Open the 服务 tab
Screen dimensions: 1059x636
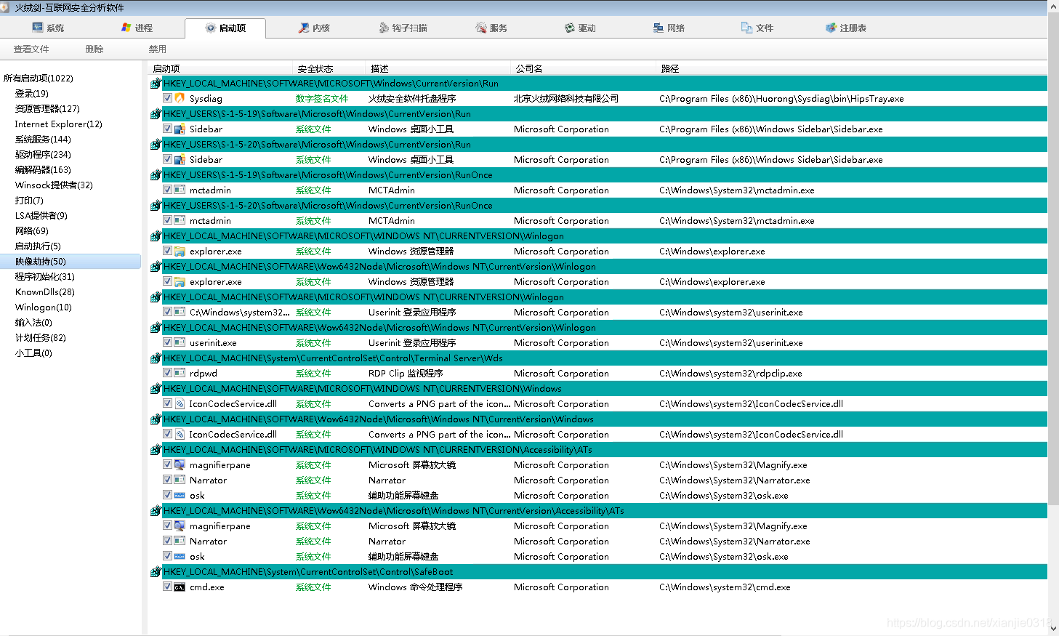[491, 28]
